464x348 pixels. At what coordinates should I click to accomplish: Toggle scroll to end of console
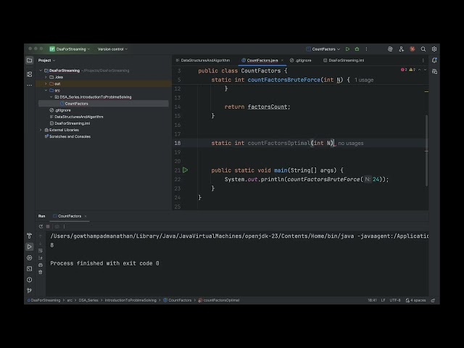click(41, 258)
